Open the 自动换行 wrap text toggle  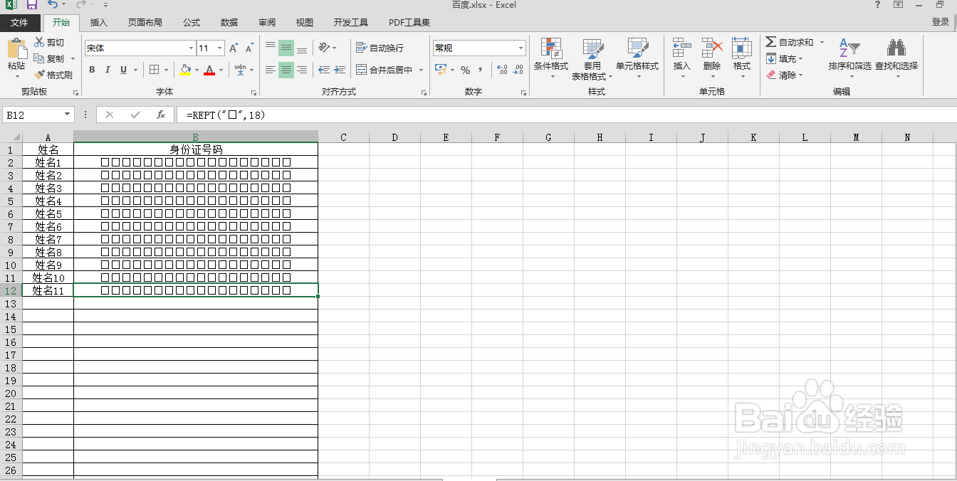point(380,48)
